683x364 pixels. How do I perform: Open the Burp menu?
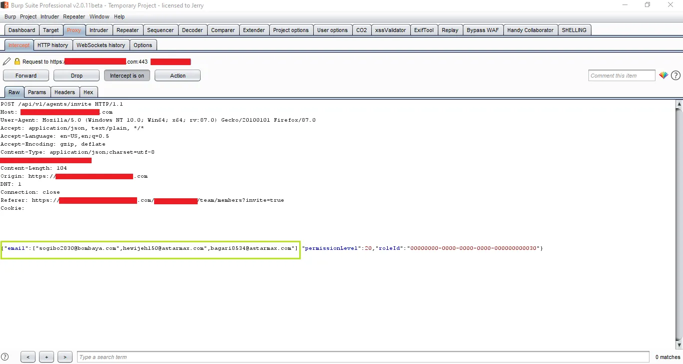(10, 17)
